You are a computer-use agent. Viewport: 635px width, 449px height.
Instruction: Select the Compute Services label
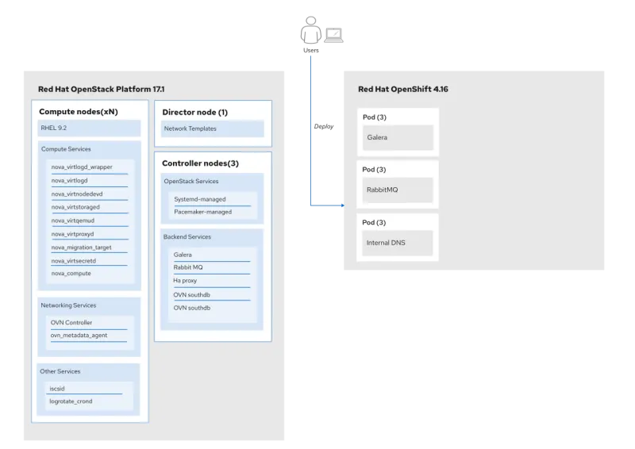pos(66,149)
